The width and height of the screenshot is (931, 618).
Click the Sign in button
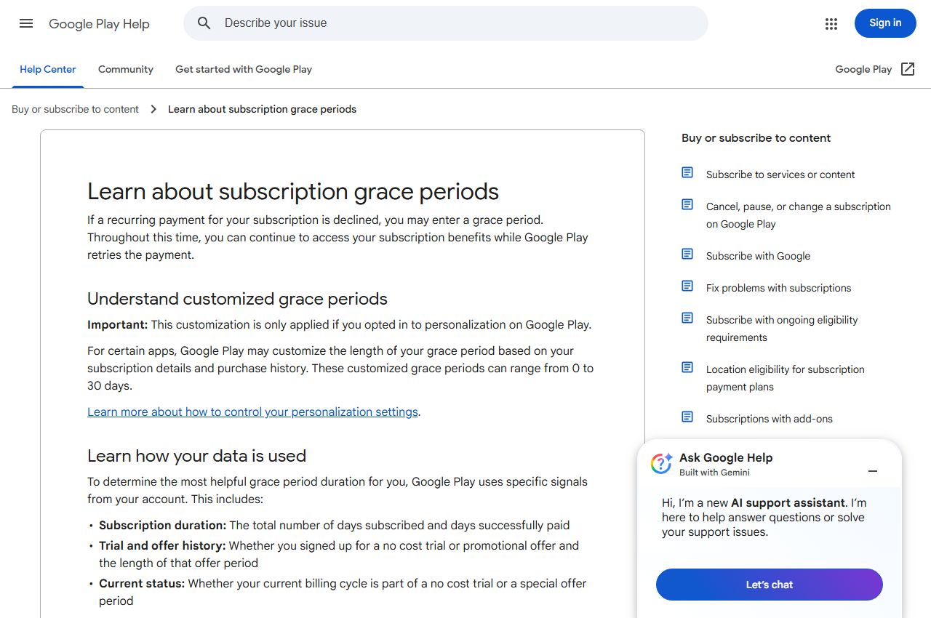pos(885,23)
